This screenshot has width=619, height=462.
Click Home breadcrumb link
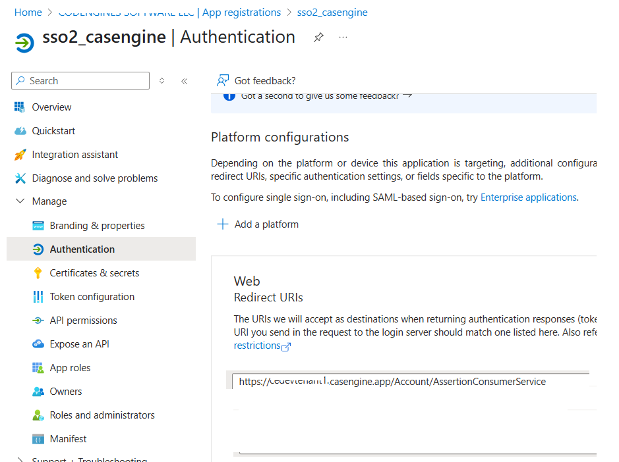(x=28, y=13)
